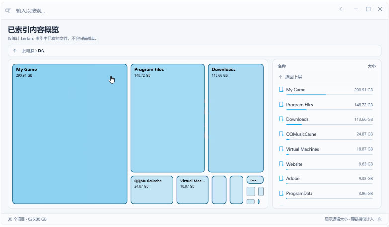This screenshot has height=227, width=389.
Task: Click the Downloads size bar in the list
Action: [x=329, y=124]
